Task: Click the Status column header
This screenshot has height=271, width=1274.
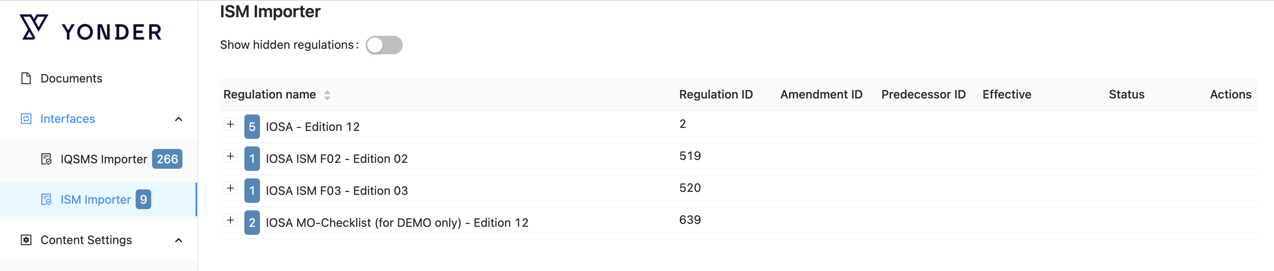Action: point(1126,94)
